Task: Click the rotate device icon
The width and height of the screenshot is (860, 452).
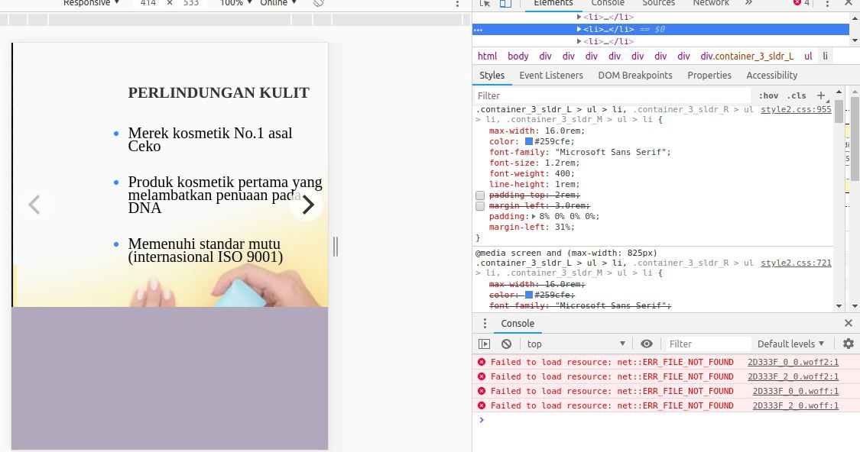Action: tap(319, 3)
